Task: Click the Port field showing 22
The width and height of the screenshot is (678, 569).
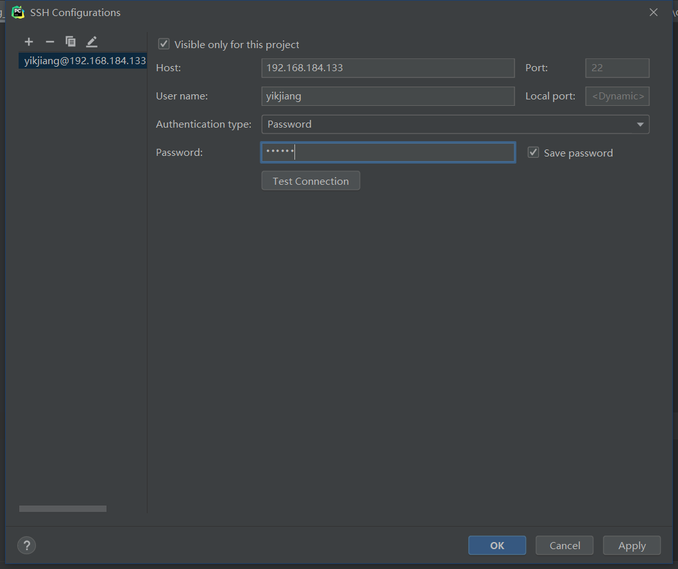Action: point(617,68)
